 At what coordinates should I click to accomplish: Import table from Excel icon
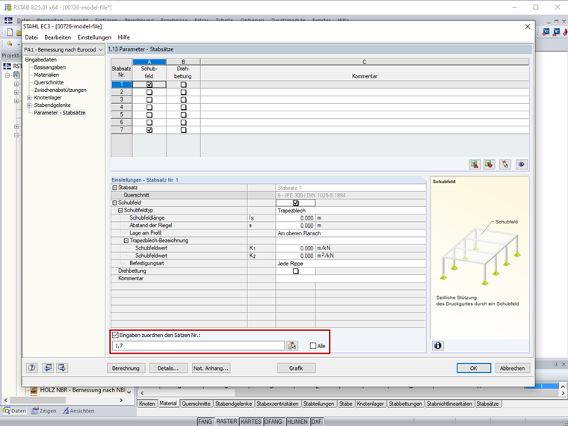click(x=489, y=164)
